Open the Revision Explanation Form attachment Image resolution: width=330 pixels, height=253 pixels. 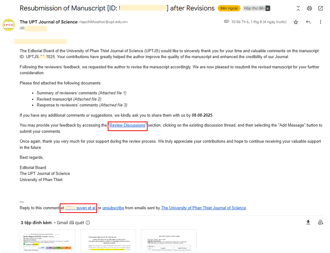pyautogui.click(x=169, y=241)
